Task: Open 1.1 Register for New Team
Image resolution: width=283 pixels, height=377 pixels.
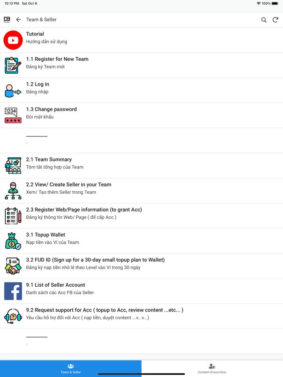Action: 141,65
